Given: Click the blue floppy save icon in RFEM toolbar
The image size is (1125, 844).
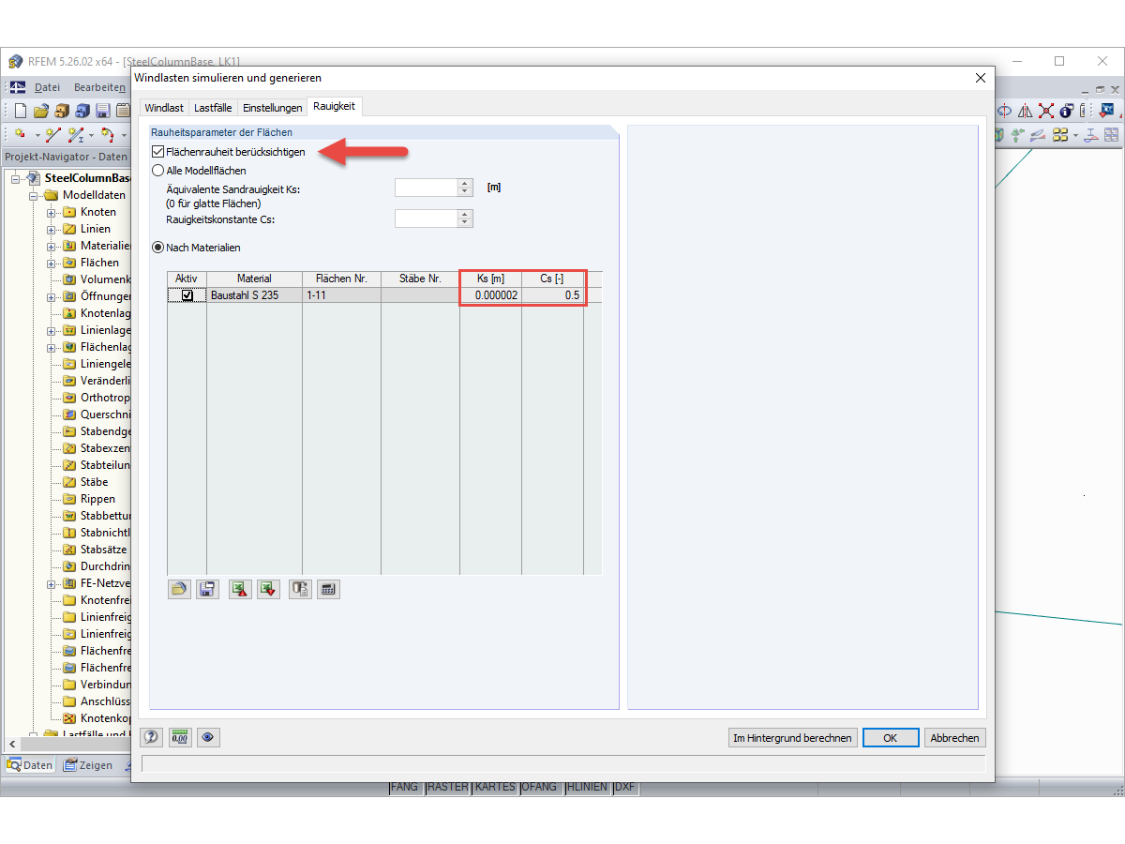Looking at the screenshot, I should coord(103,111).
